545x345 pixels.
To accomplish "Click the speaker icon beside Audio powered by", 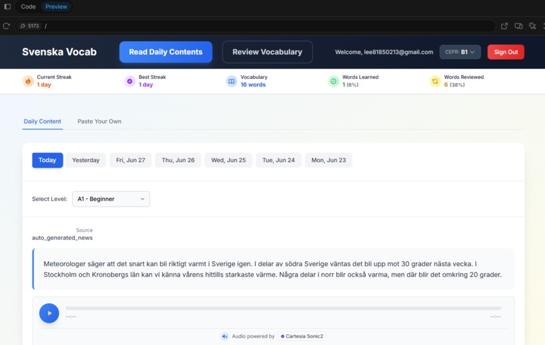I will 225,336.
